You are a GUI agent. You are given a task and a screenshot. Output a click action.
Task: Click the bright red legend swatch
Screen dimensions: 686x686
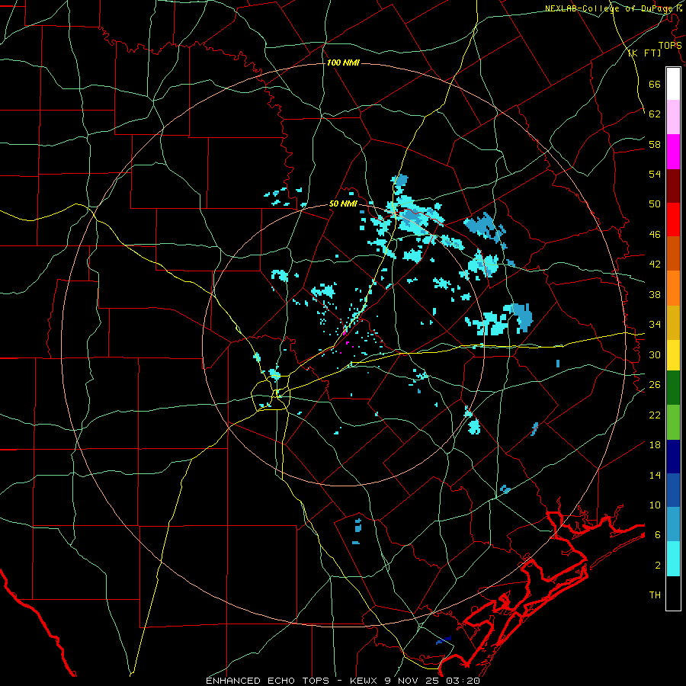[x=673, y=220]
